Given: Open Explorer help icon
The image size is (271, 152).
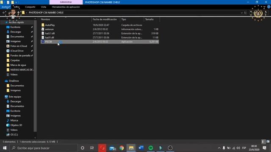Looking at the screenshot, I should click(269, 7).
